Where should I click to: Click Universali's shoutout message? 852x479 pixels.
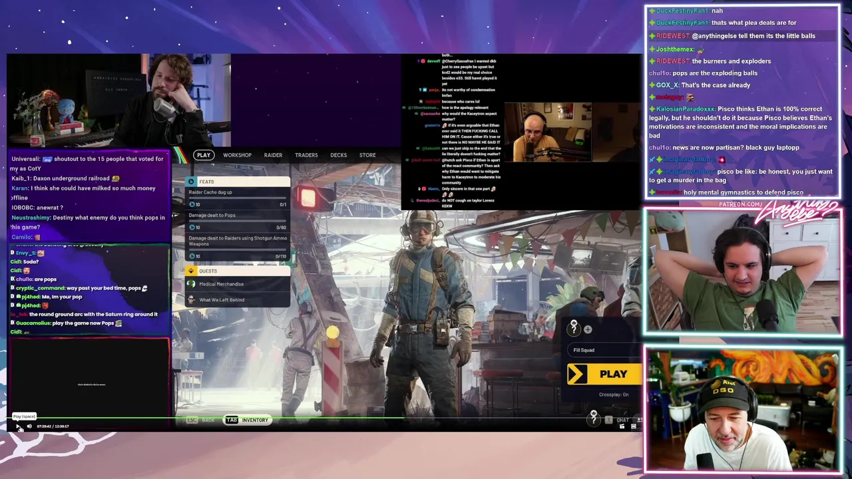tap(87, 164)
